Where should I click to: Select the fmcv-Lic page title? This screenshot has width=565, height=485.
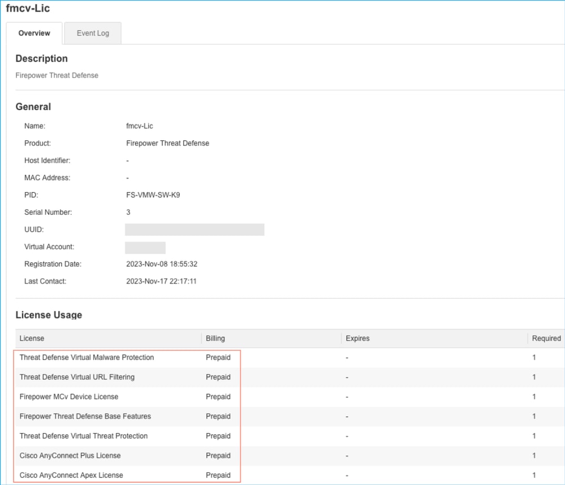28,8
